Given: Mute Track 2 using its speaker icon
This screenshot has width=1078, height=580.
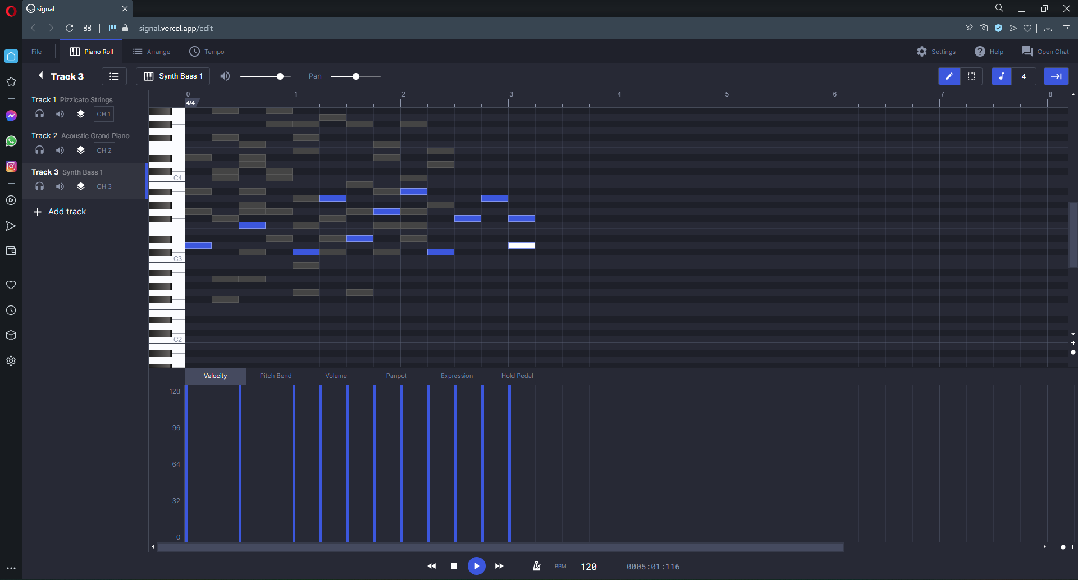Looking at the screenshot, I should [60, 150].
